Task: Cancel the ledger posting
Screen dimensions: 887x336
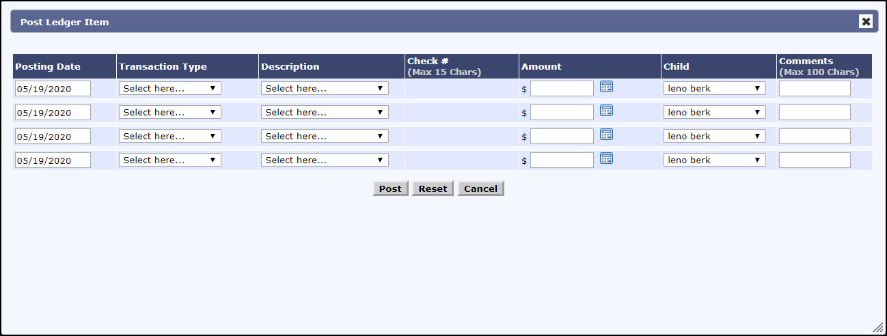Action: click(x=480, y=188)
